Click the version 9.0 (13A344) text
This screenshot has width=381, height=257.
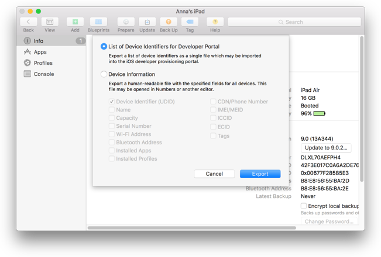point(317,138)
